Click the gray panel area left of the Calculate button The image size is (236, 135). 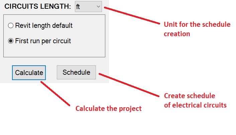pyautogui.click(x=6, y=72)
